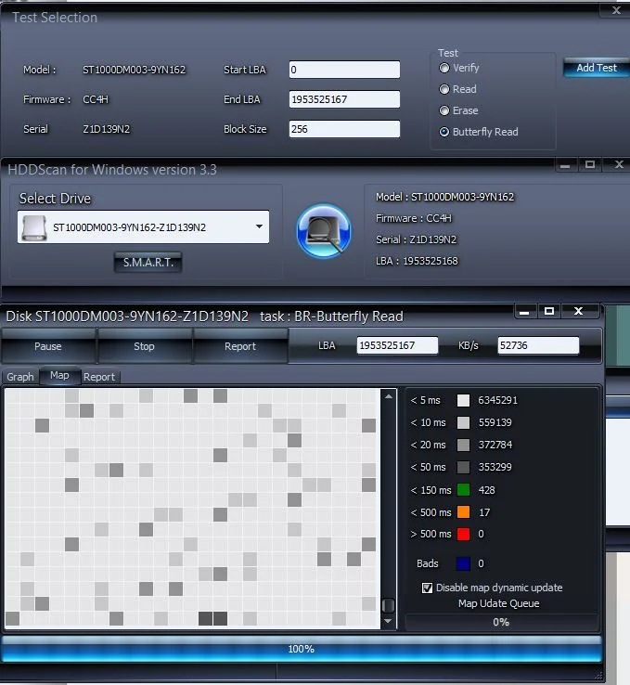The height and width of the screenshot is (685, 630).
Task: Switch to the Map tab
Action: click(x=59, y=375)
